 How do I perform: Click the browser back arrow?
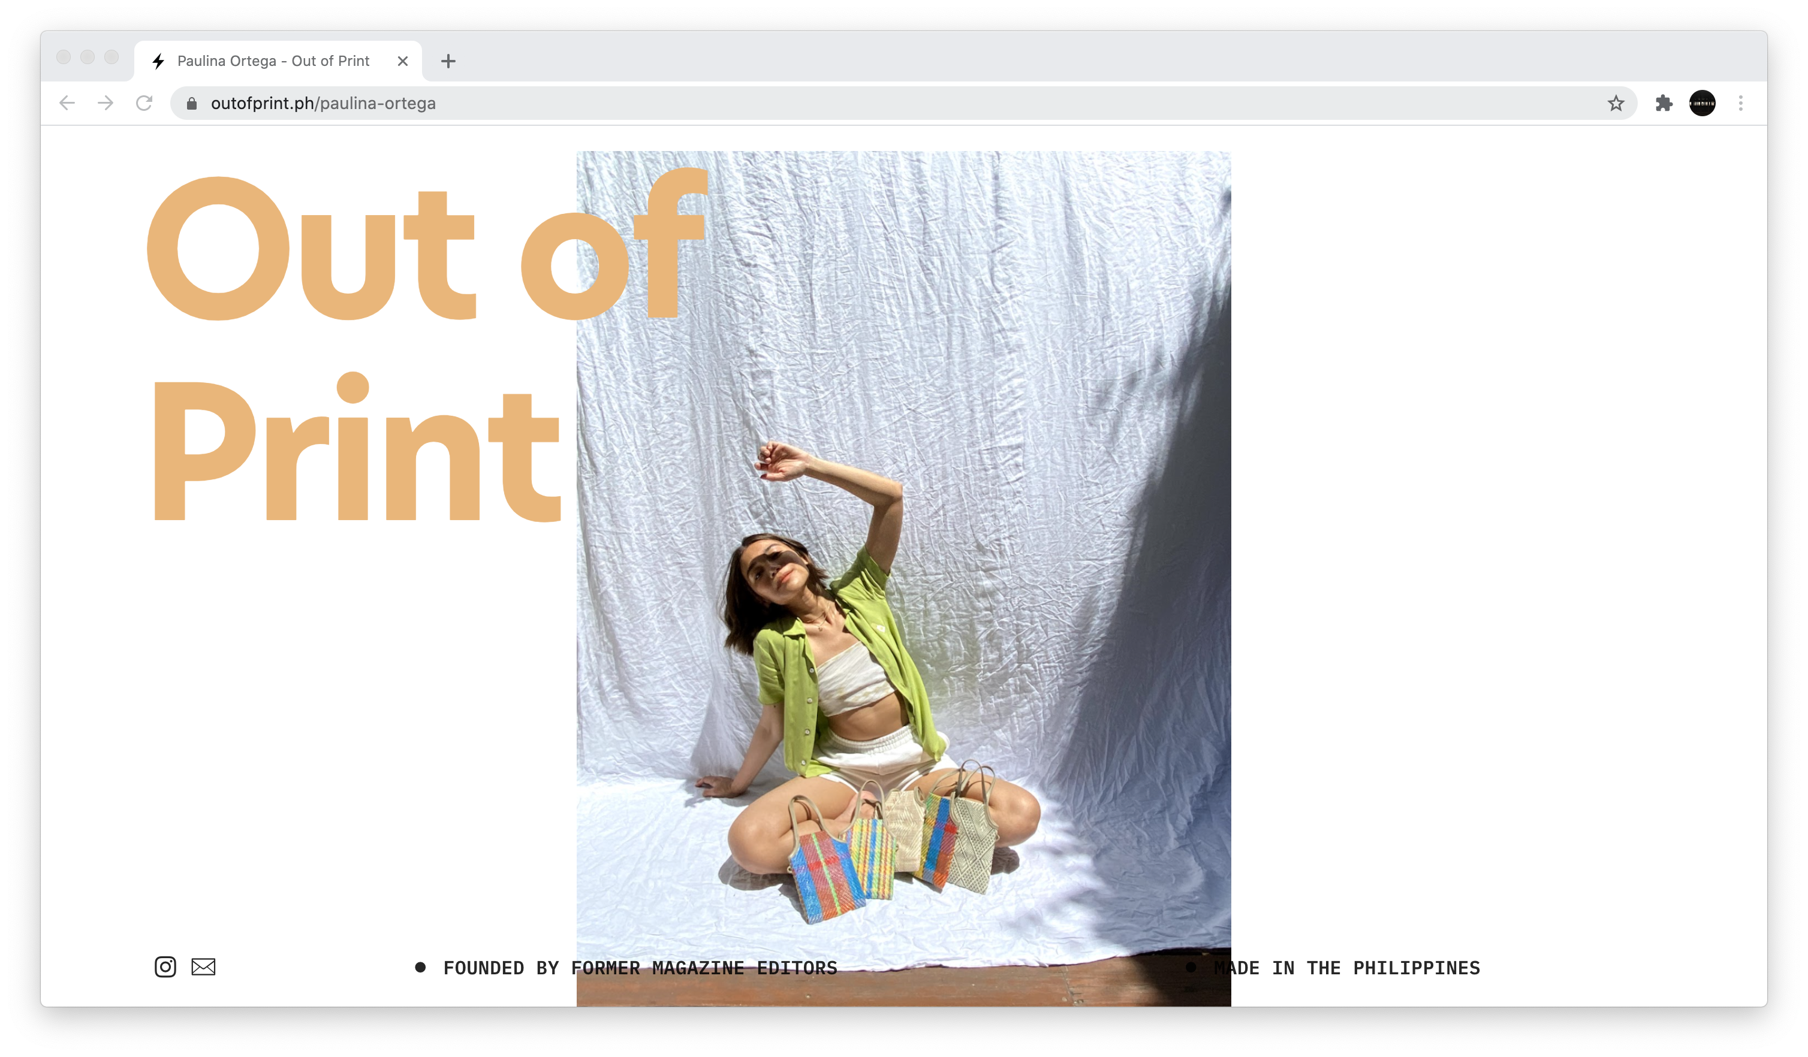(x=68, y=103)
